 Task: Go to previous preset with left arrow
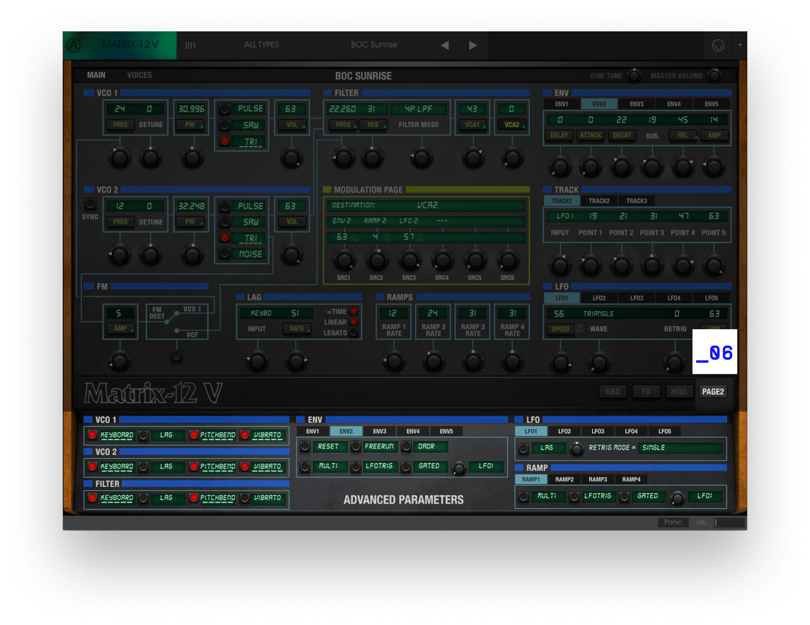[444, 45]
